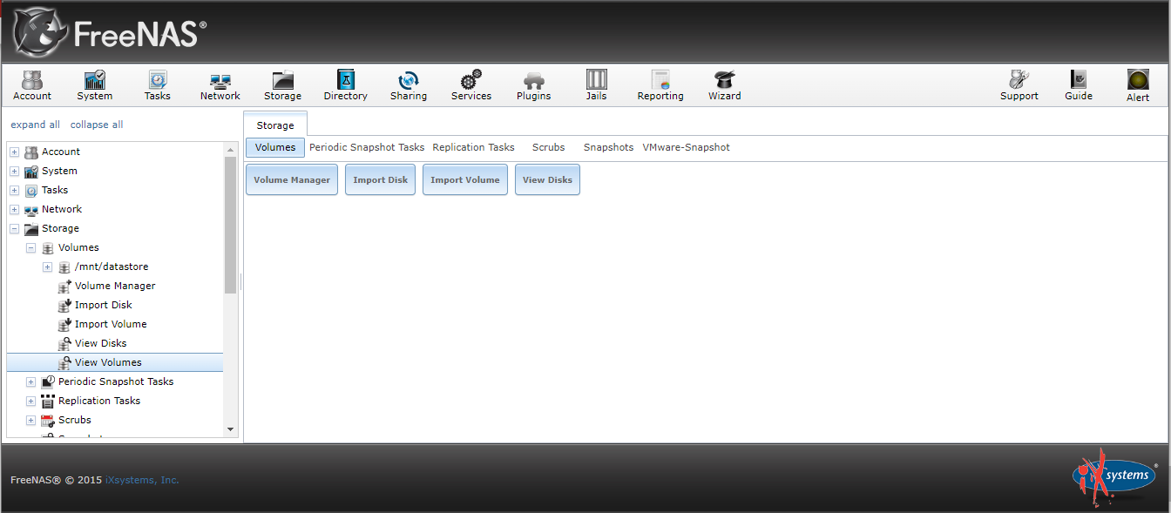Open the Services gears icon
Viewport: 1171px width, 513px height.
[471, 80]
